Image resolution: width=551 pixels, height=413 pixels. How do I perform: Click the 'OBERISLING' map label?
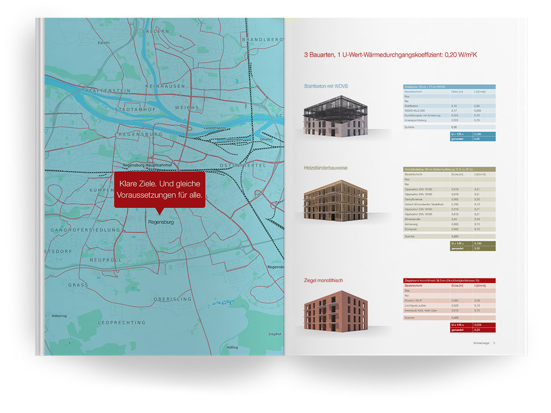click(173, 299)
